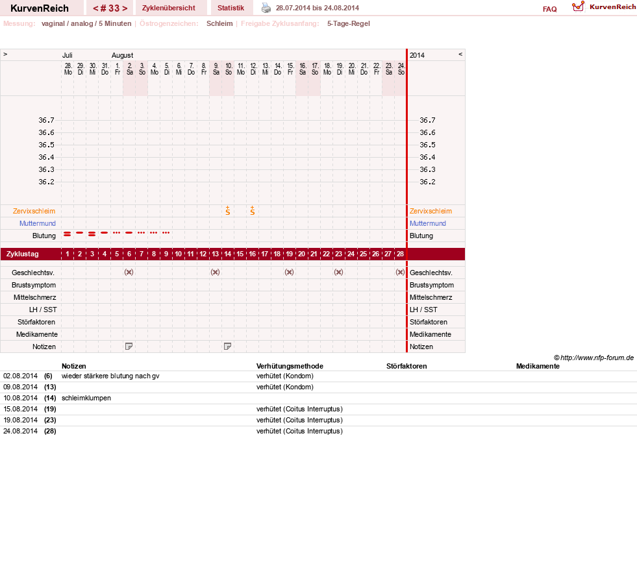Open the FAQ link
Screen dimensions: 637x573
tap(549, 9)
